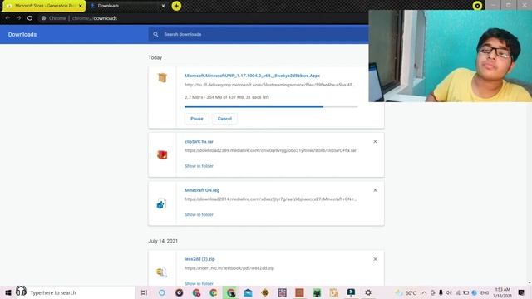Screen dimensions: 532x299
Task: Open Cortana from the taskbar
Action: 162,292
